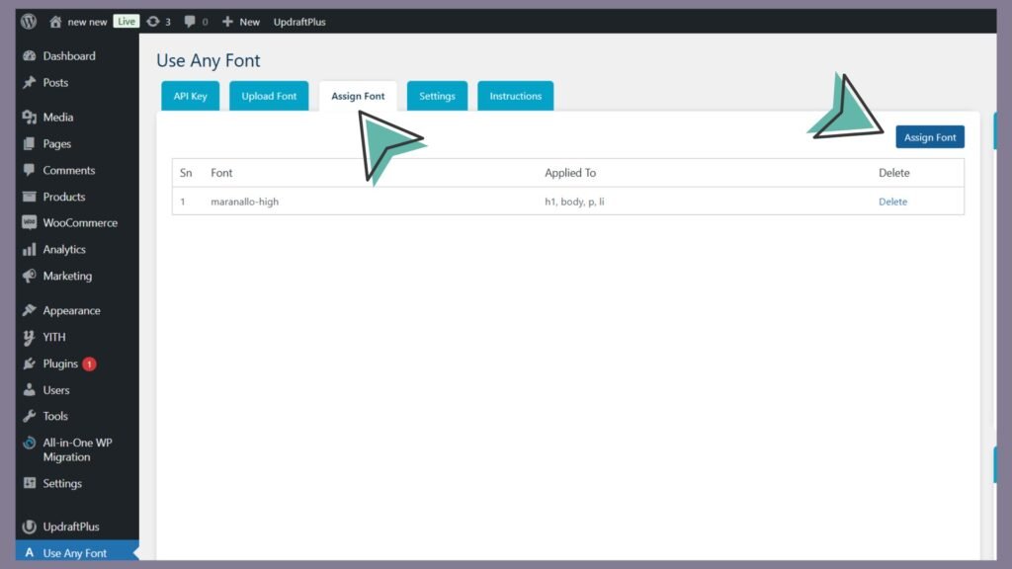This screenshot has width=1012, height=569.
Task: Click the Pages sidebar icon
Action: [x=29, y=144]
